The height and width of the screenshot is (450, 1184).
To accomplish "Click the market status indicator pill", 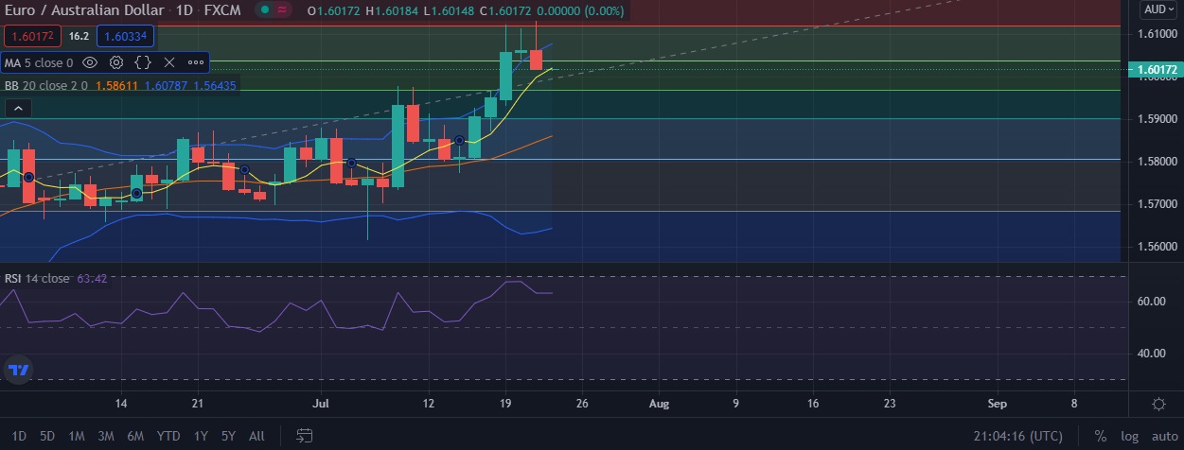I will (275, 9).
